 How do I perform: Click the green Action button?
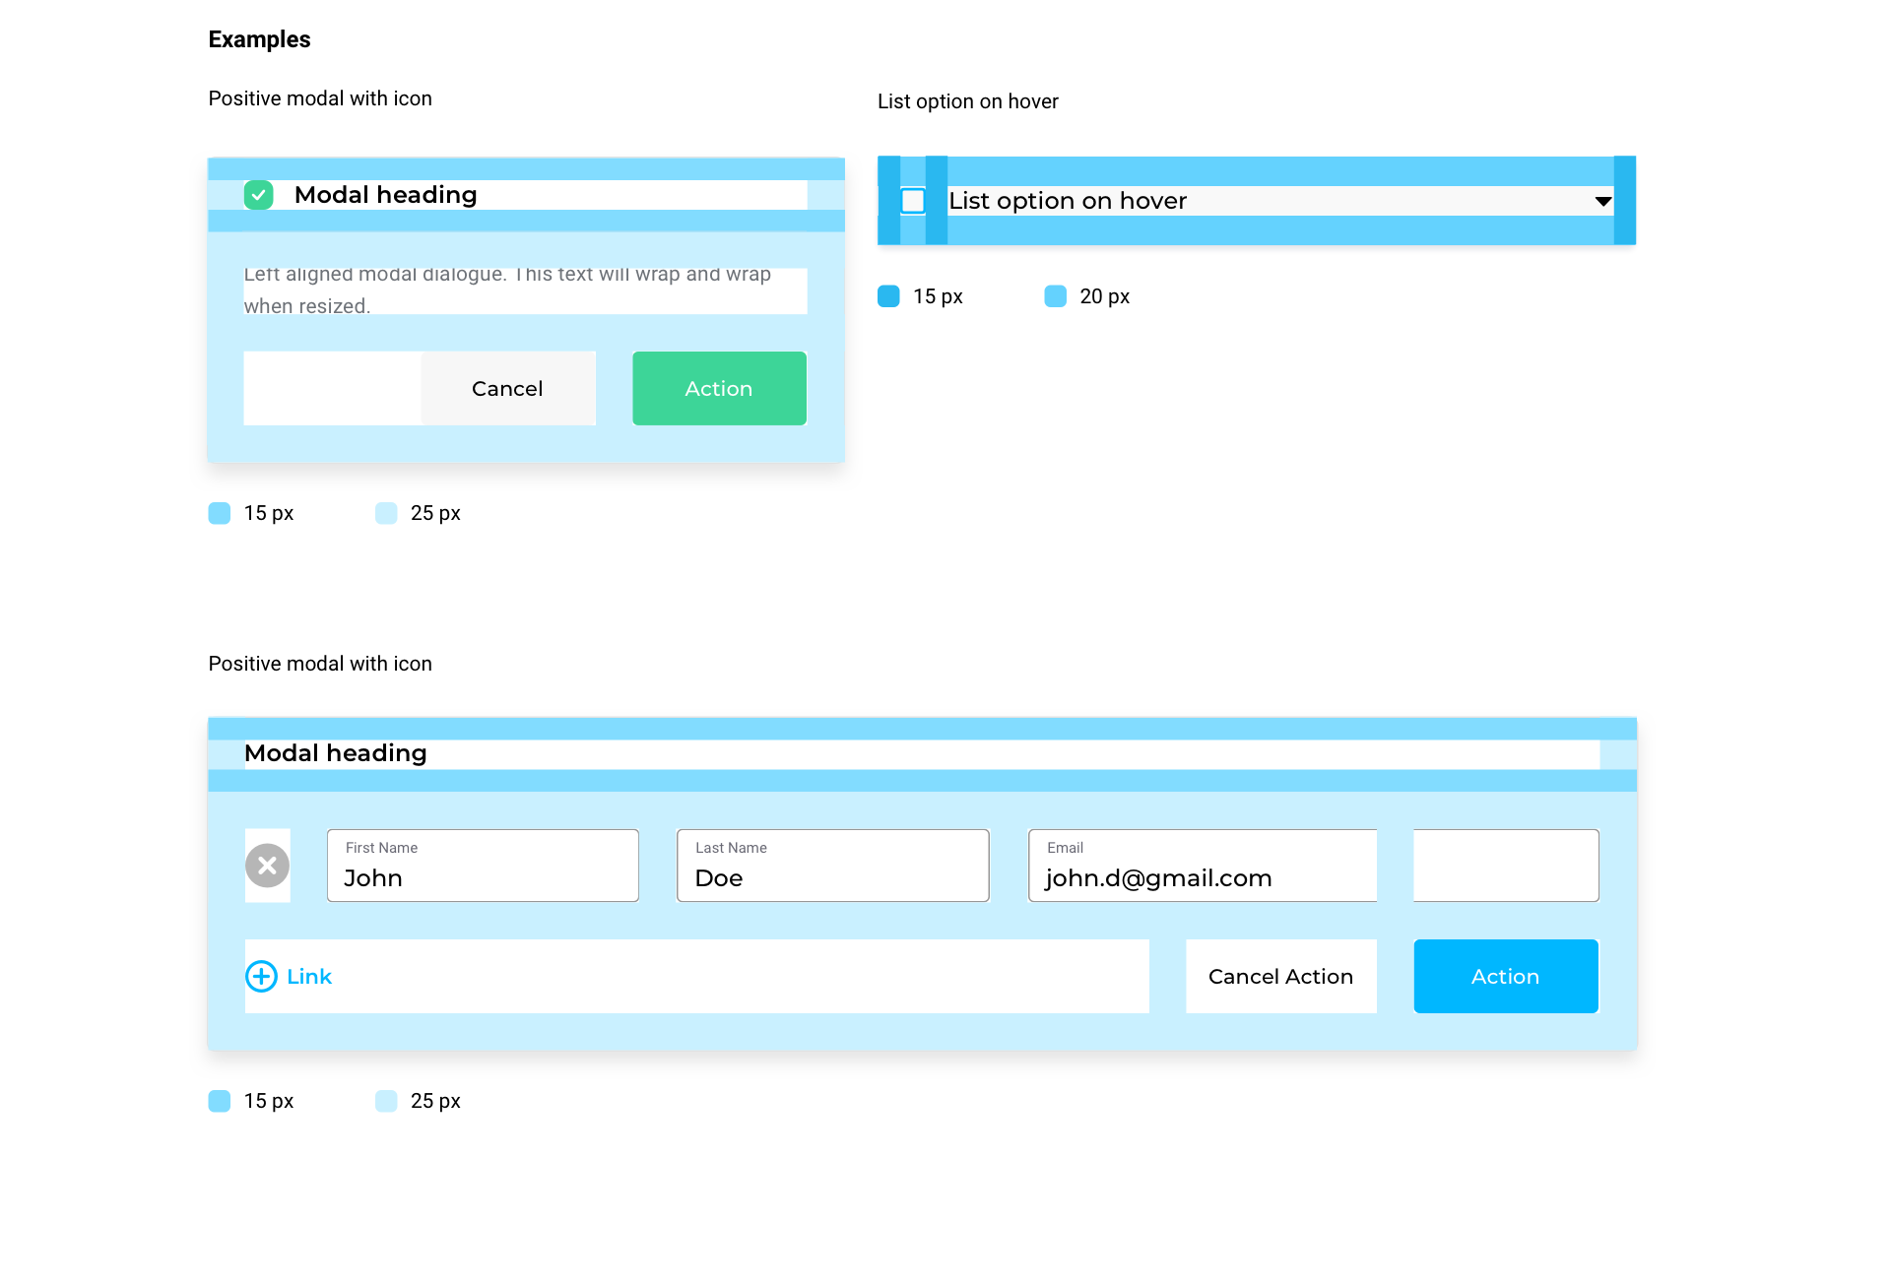tap(719, 388)
